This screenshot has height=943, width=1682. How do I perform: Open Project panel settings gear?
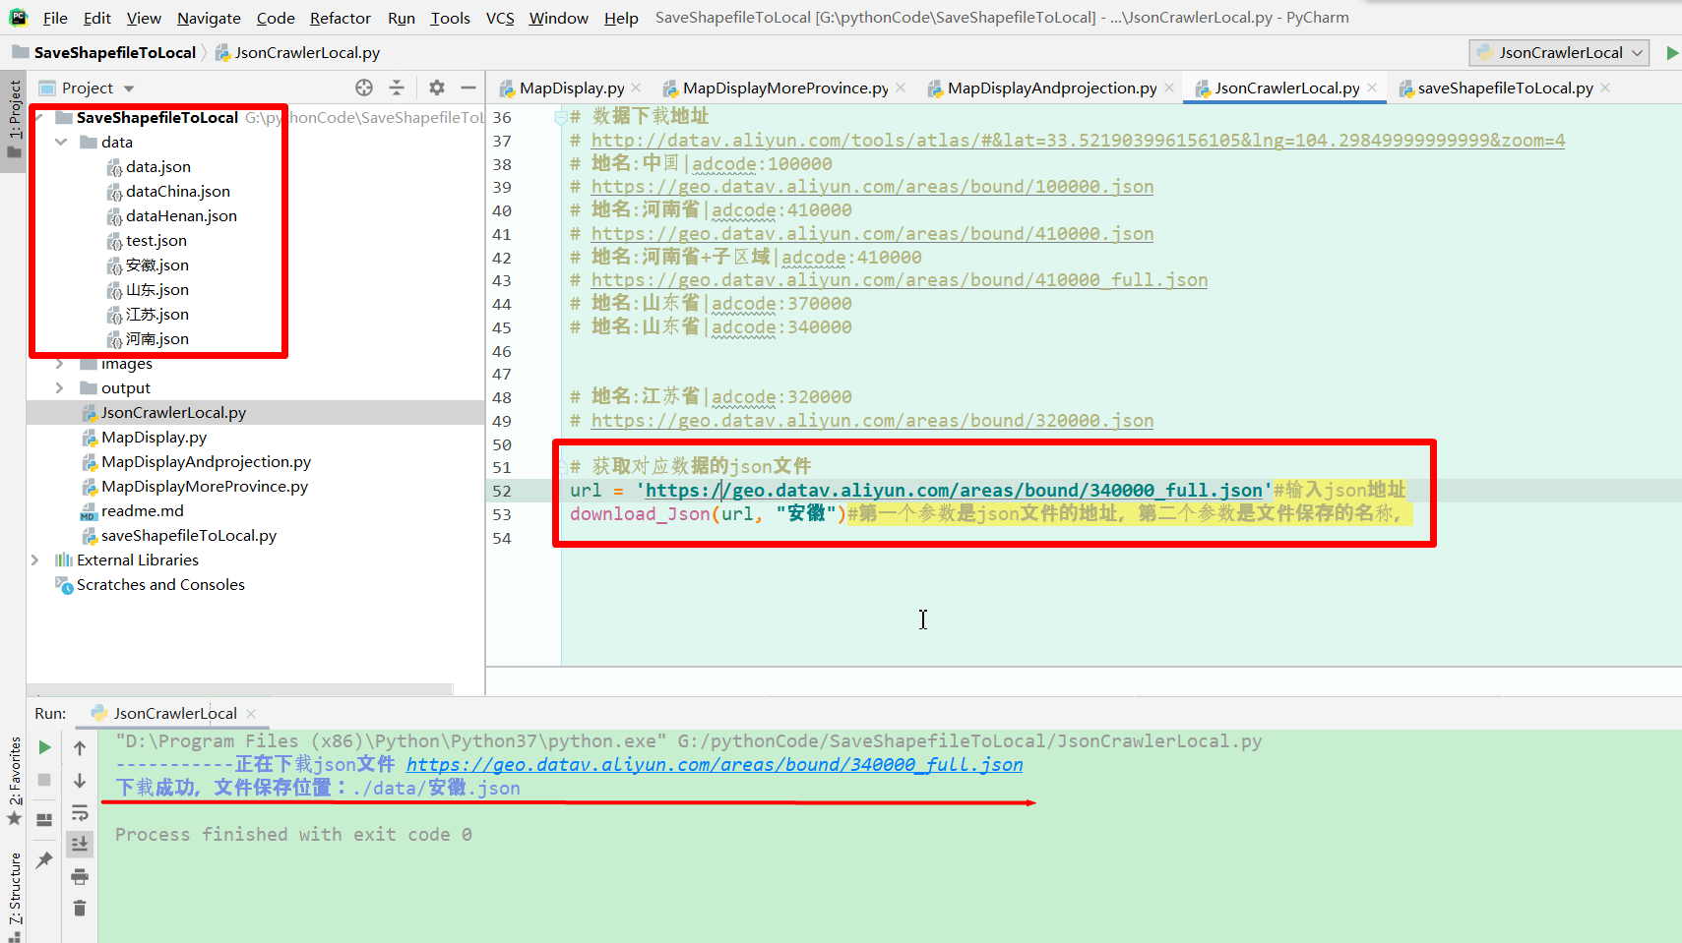point(436,88)
